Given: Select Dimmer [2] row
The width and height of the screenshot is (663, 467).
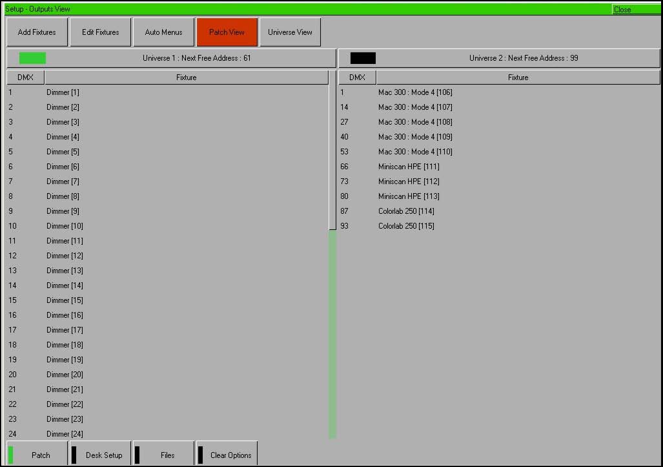Looking at the screenshot, I should coord(167,107).
